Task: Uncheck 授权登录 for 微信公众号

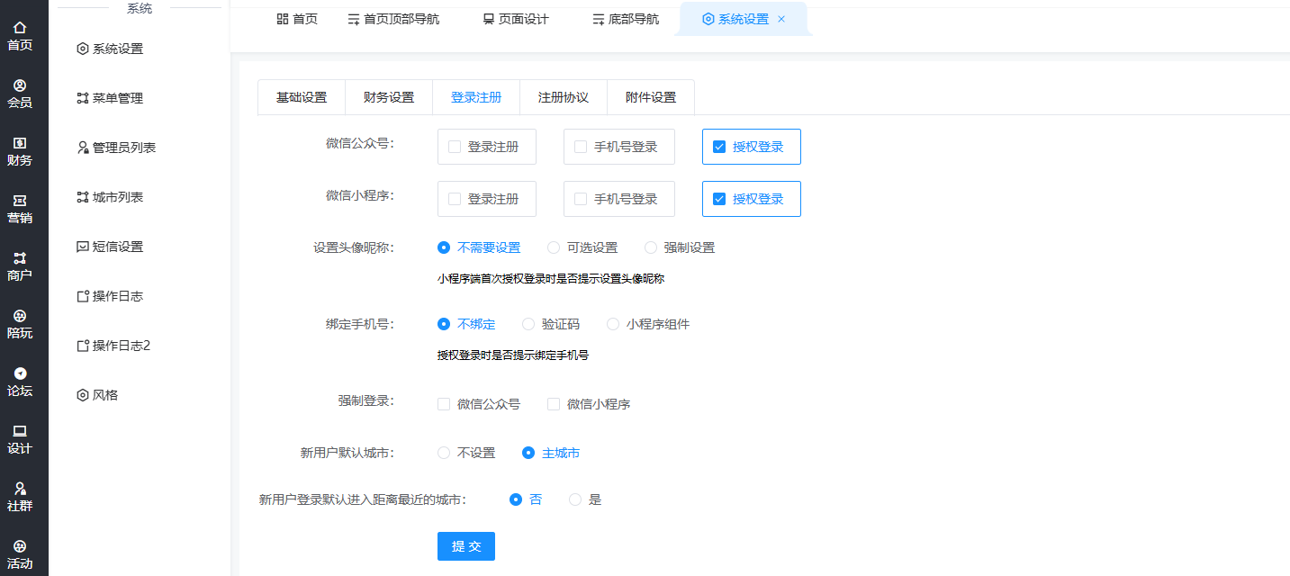Action: [x=719, y=147]
